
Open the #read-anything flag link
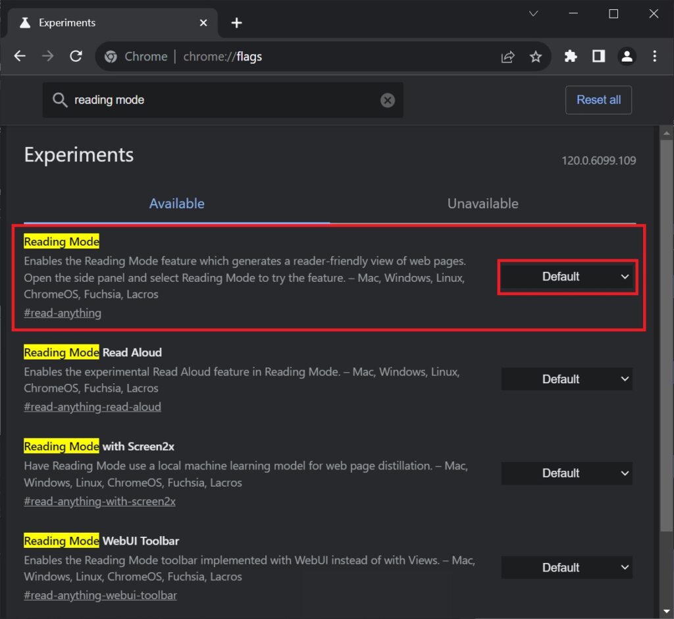click(63, 313)
